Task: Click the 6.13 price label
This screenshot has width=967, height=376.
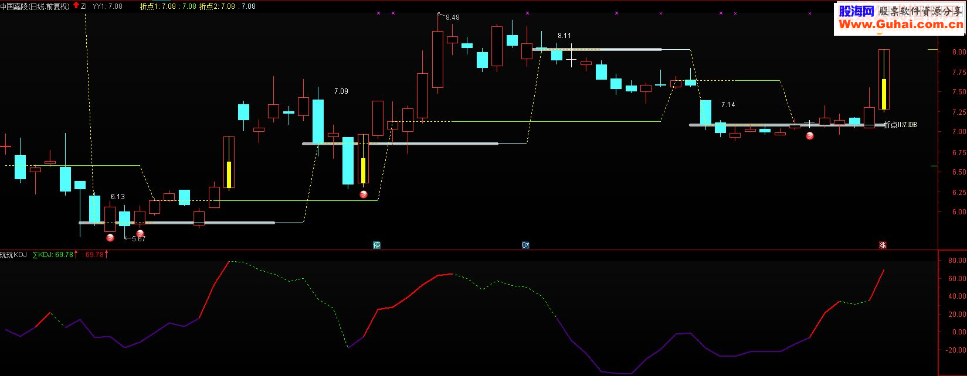Action: click(x=118, y=197)
